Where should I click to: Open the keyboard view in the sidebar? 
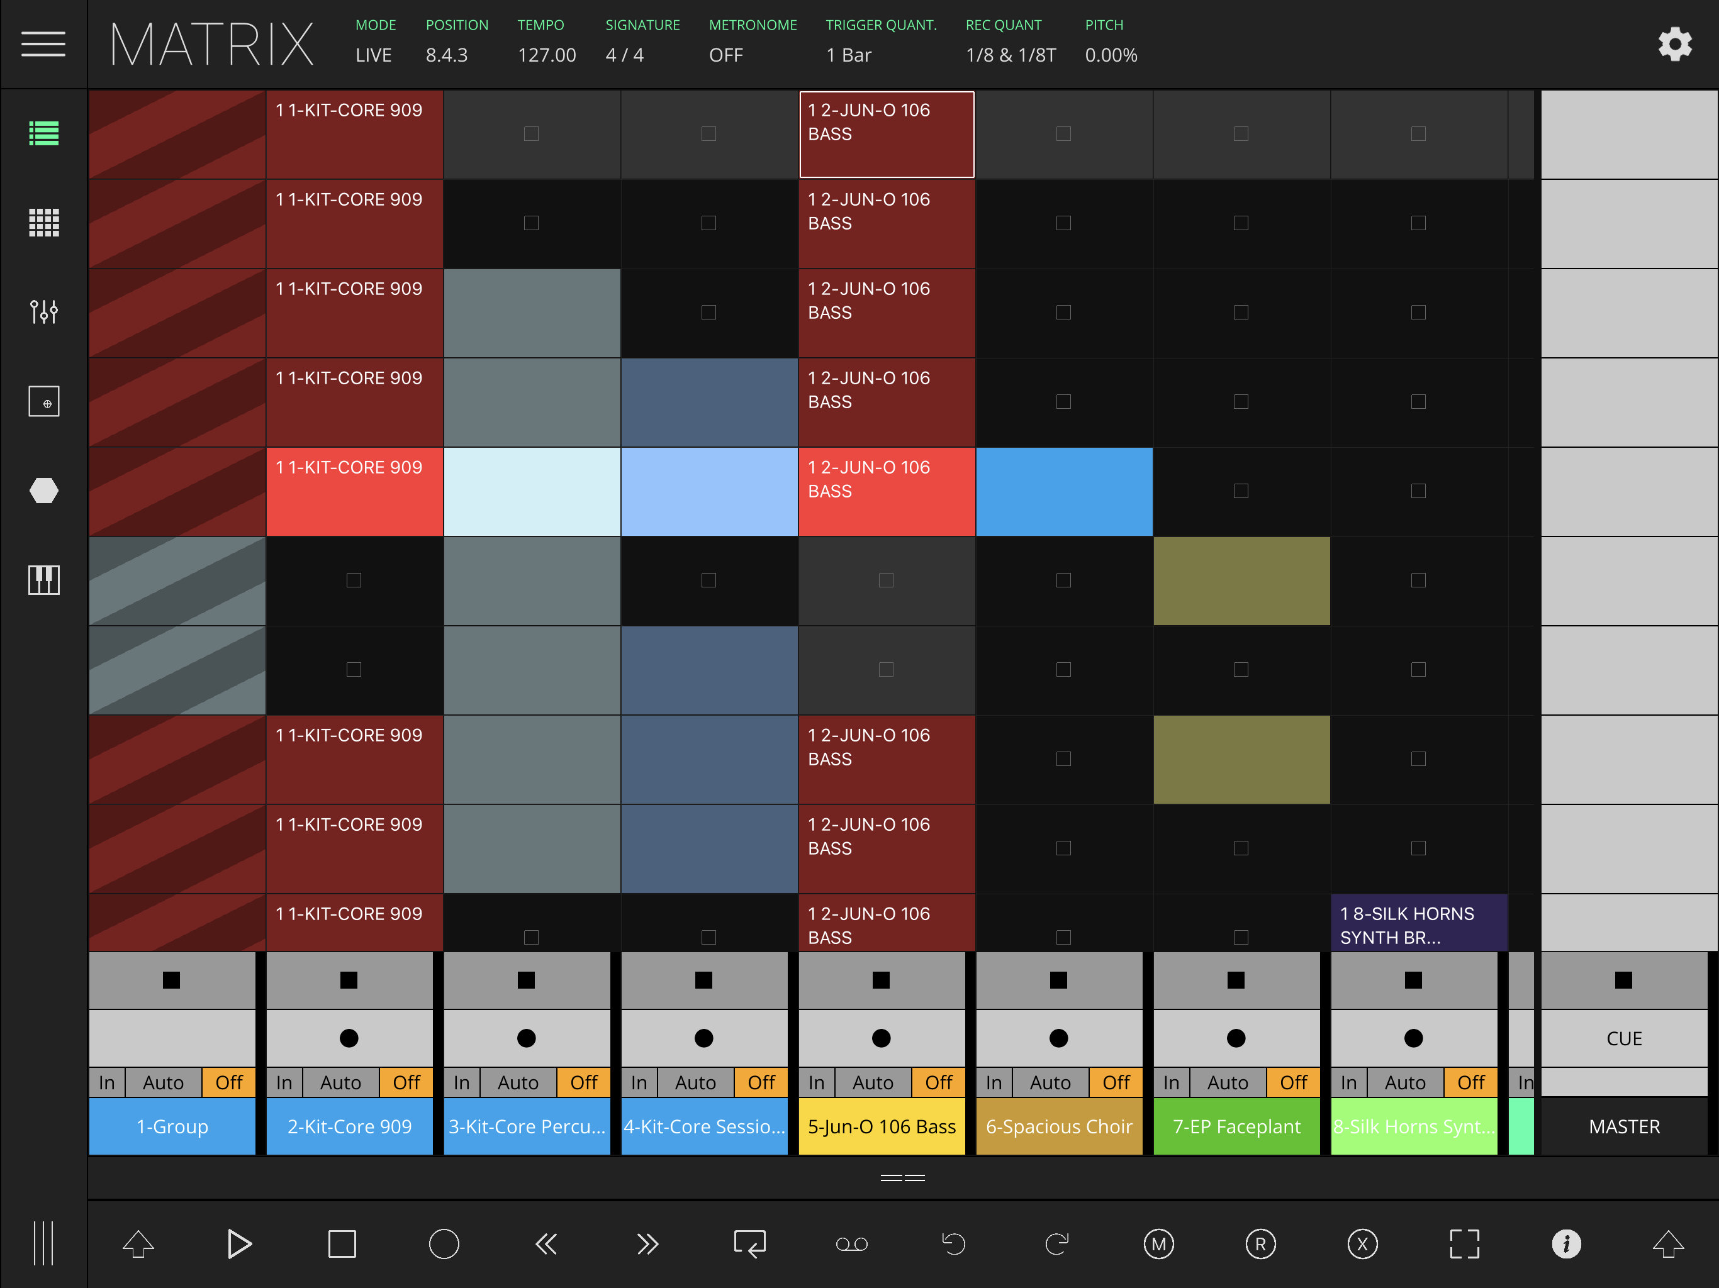coord(43,580)
